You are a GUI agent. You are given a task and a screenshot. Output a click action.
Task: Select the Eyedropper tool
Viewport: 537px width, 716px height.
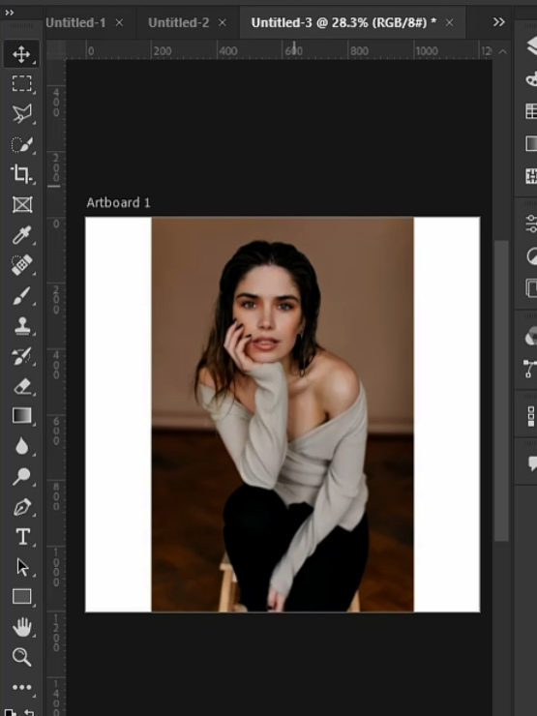[21, 235]
